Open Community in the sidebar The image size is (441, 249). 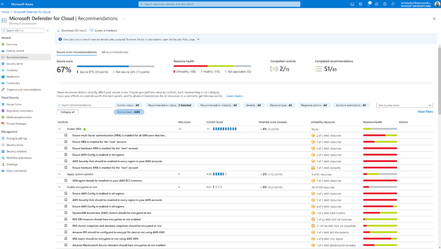pos(13,83)
